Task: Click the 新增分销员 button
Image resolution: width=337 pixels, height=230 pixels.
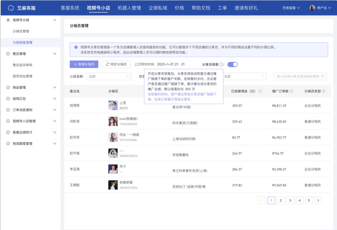Action: point(84,64)
